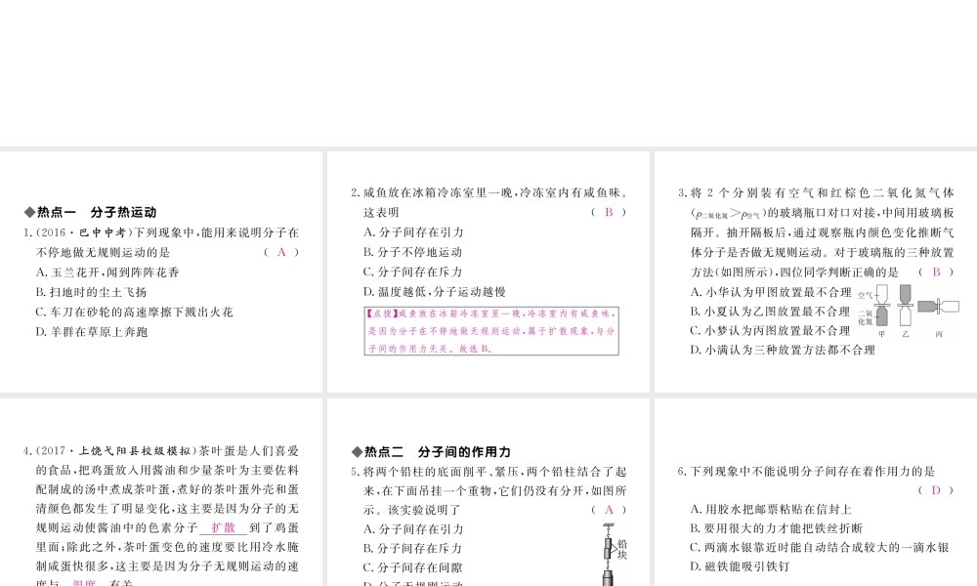Click question 6 text 下列现象中不能说明分子间存在着作用力
977x586 pixels.
[x=813, y=472]
